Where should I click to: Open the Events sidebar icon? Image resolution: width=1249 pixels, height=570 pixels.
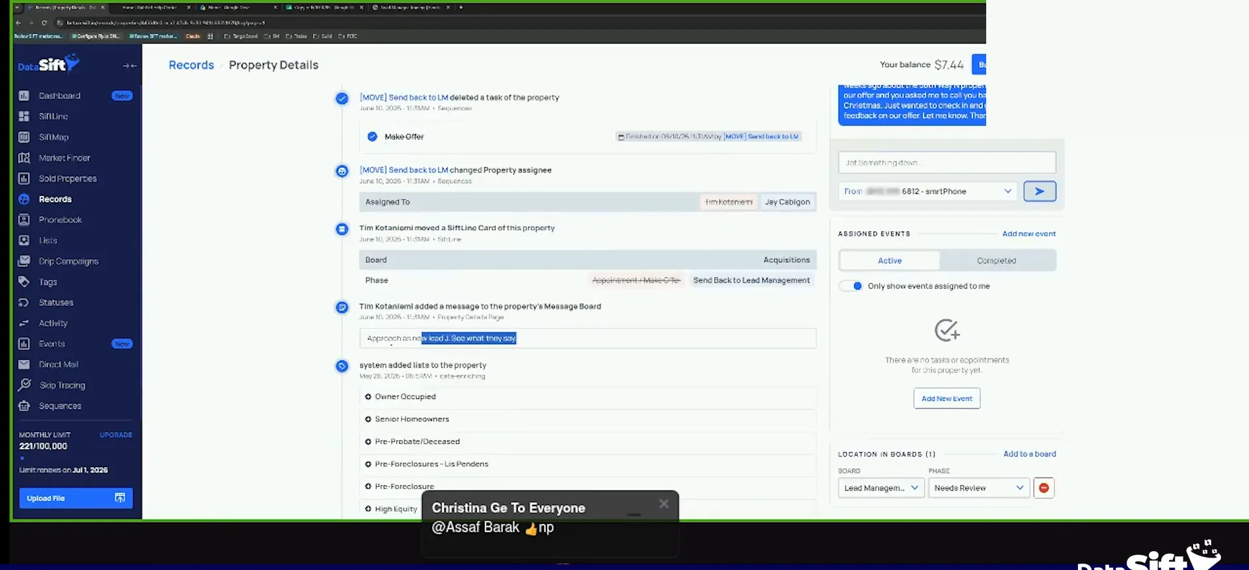24,344
